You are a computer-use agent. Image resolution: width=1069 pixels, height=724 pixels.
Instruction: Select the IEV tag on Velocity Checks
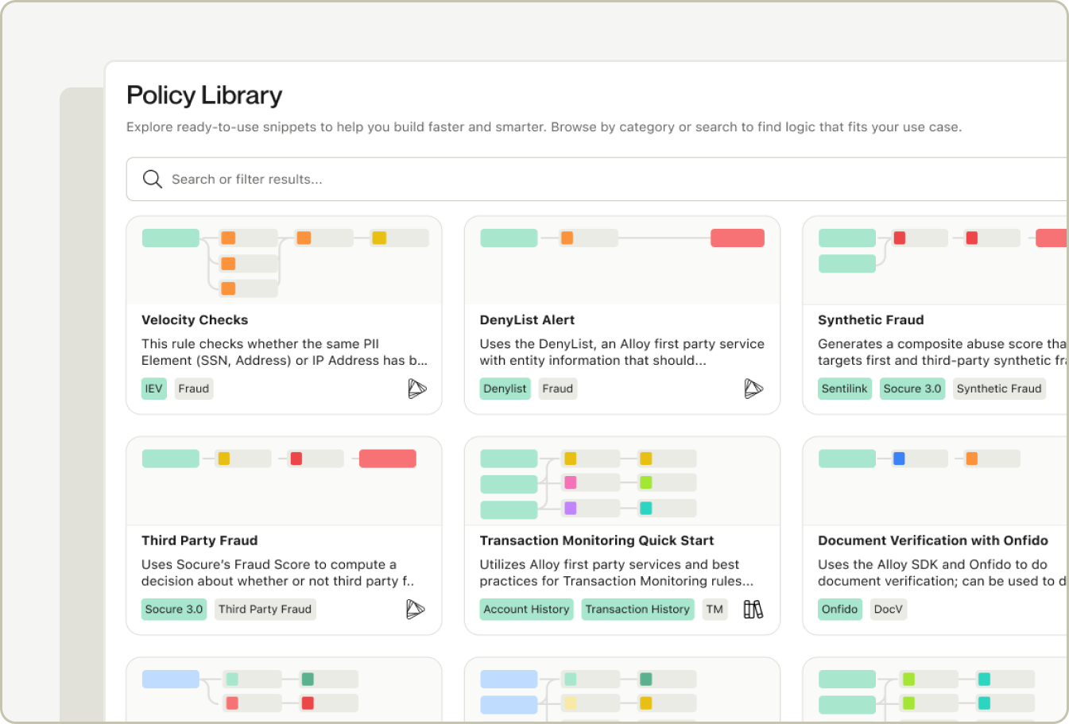tap(153, 389)
